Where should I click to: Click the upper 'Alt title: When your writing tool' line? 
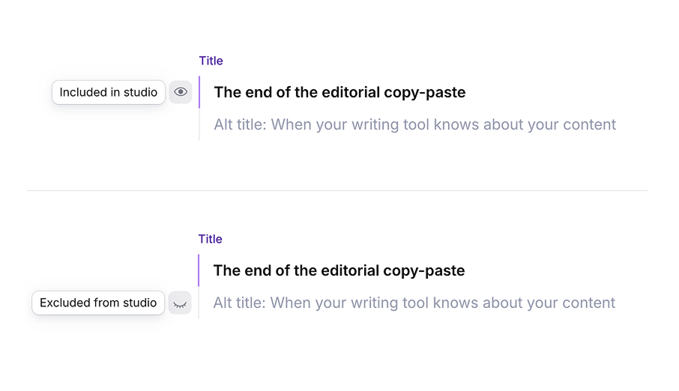(415, 124)
